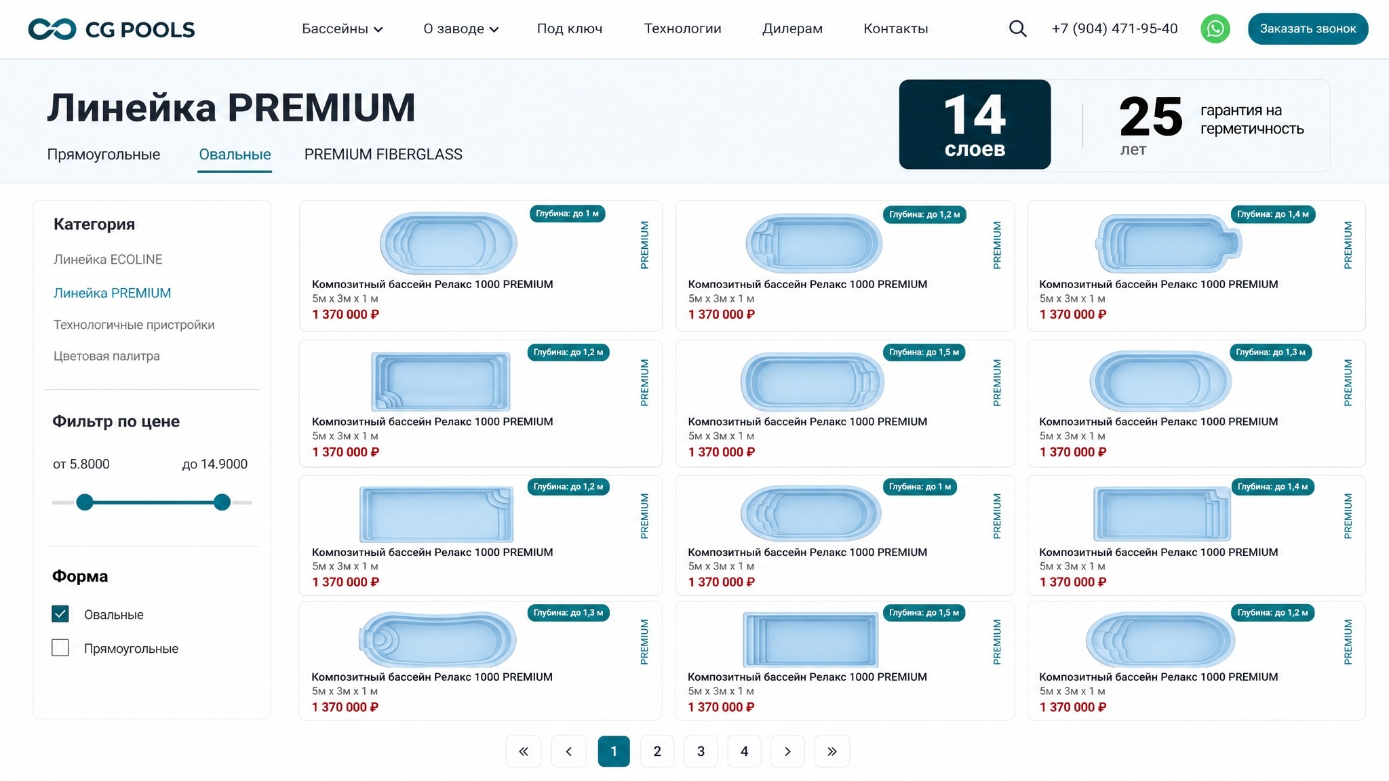Click the Заказать звонок button
The image size is (1389, 781).
[1308, 28]
